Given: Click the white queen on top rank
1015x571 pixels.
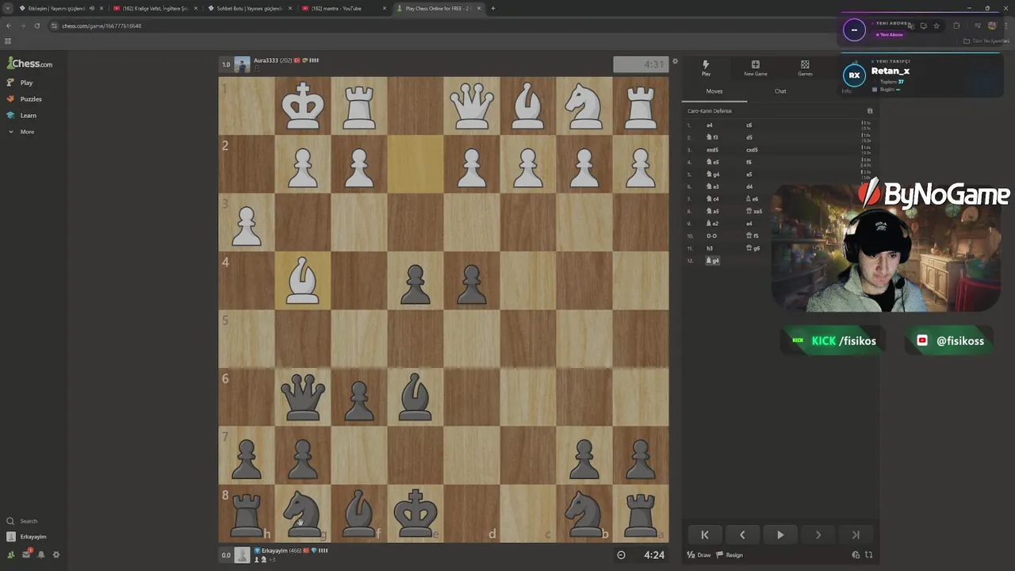Looking at the screenshot, I should click(472, 105).
